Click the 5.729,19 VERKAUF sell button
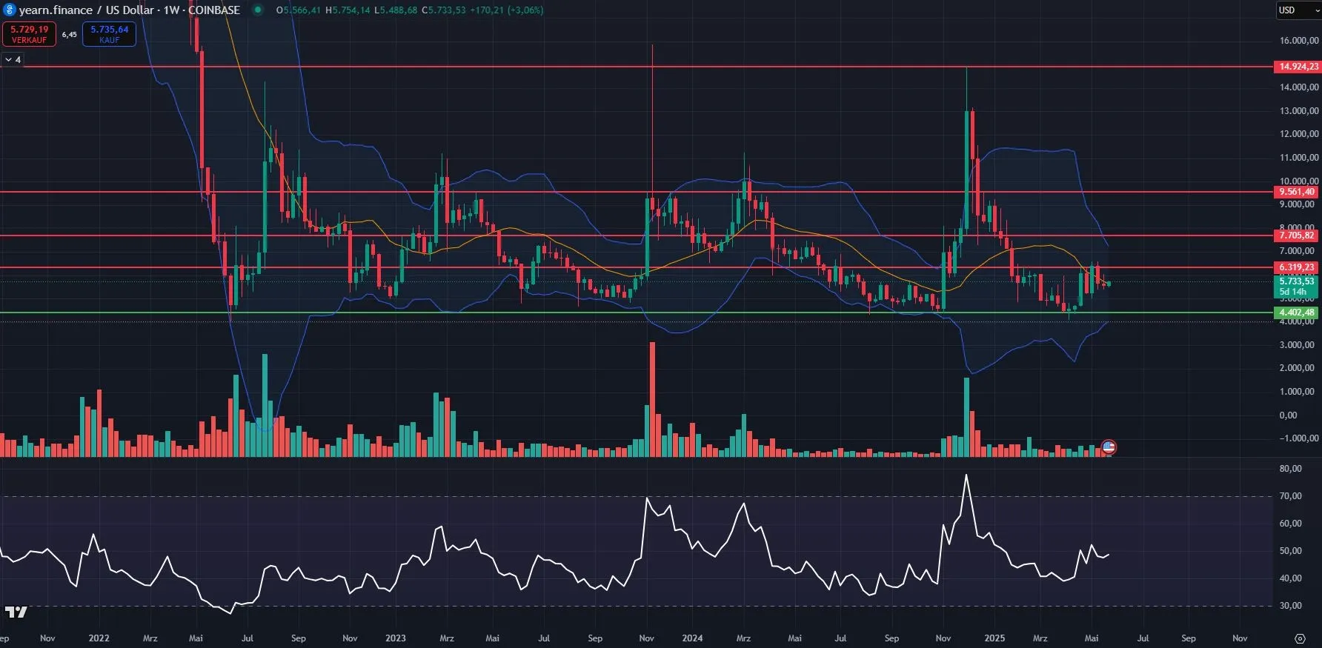Image resolution: width=1322 pixels, height=648 pixels. pyautogui.click(x=29, y=34)
